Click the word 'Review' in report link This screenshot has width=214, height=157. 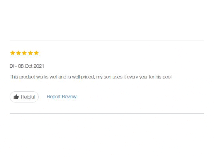(69, 97)
